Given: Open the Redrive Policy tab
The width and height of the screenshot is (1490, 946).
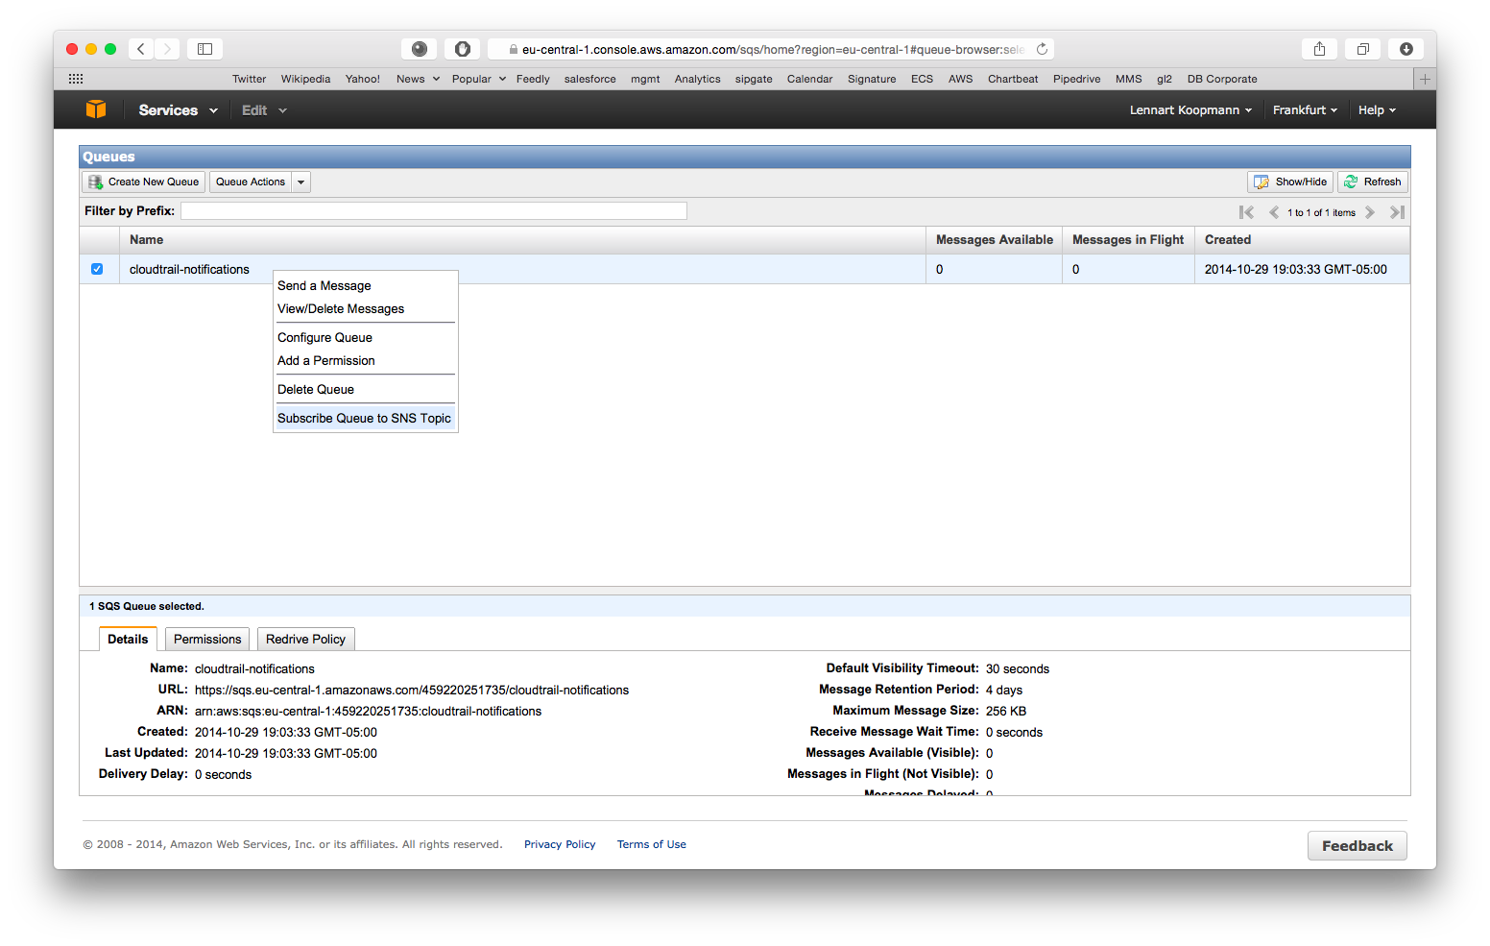Looking at the screenshot, I should pos(305,640).
